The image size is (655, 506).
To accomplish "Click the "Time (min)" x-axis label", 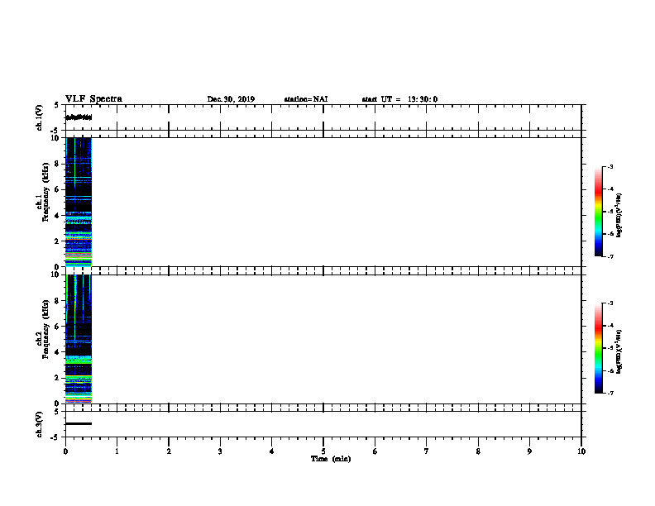I will tap(331, 459).
